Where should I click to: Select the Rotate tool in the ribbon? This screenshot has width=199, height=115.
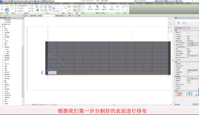[x=46, y=10]
